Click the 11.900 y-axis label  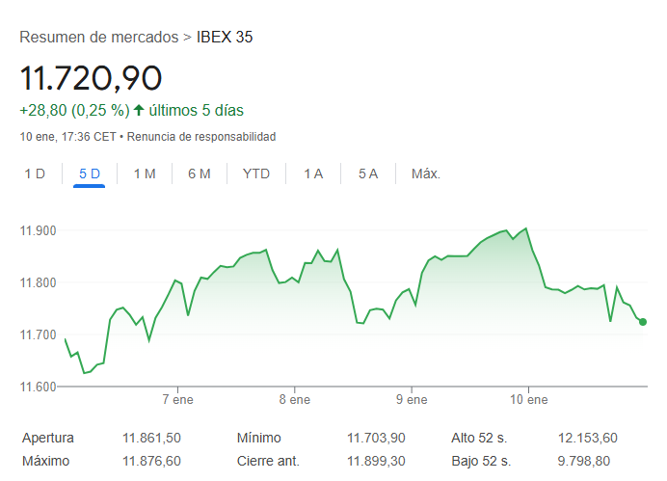[x=39, y=231]
